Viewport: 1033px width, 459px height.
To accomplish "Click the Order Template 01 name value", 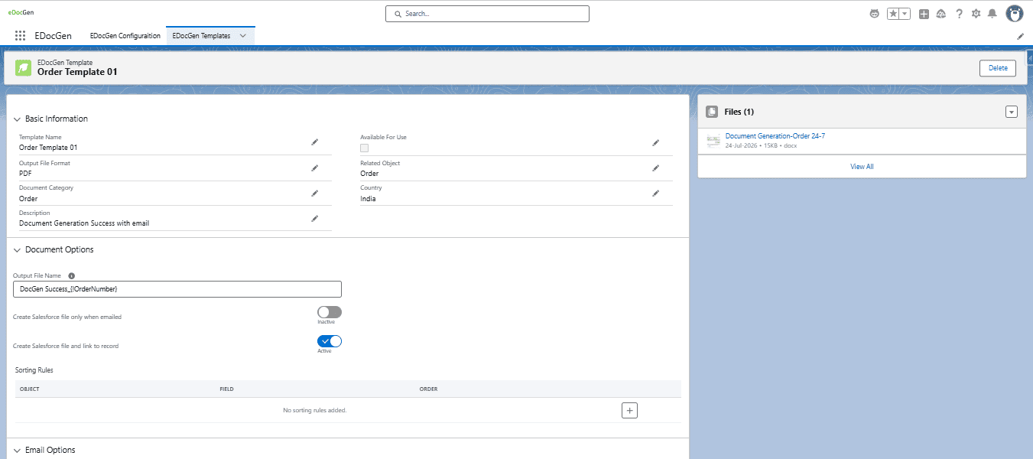I will (48, 148).
